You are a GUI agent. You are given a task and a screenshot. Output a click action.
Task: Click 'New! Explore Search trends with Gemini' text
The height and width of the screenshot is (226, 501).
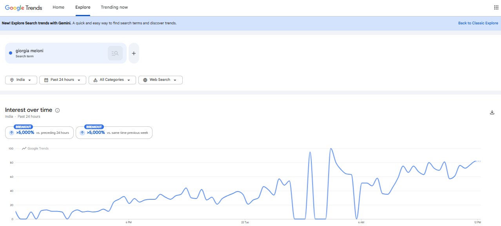(37, 23)
